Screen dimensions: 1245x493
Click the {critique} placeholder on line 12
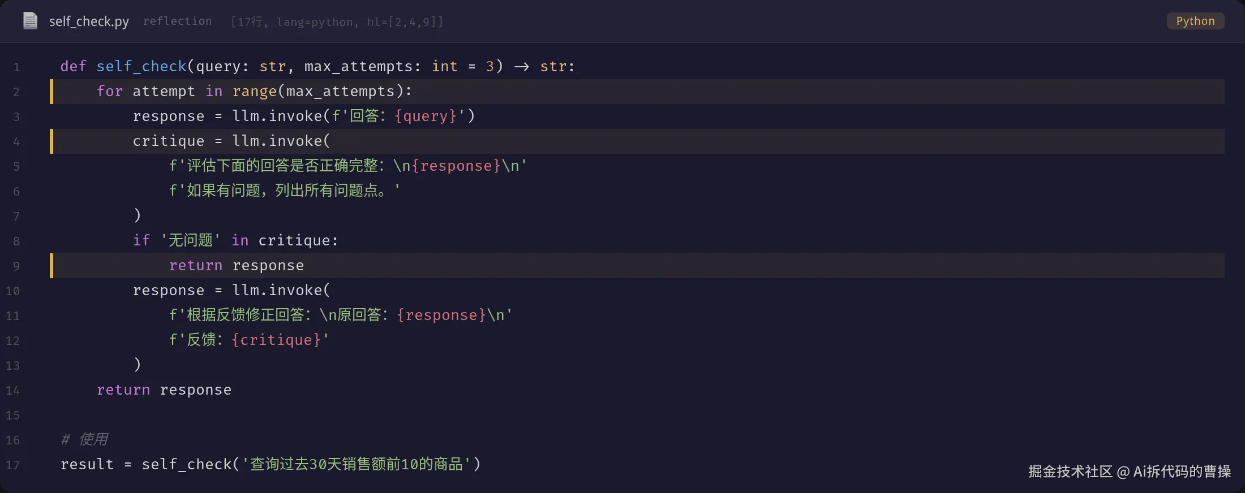[277, 340]
